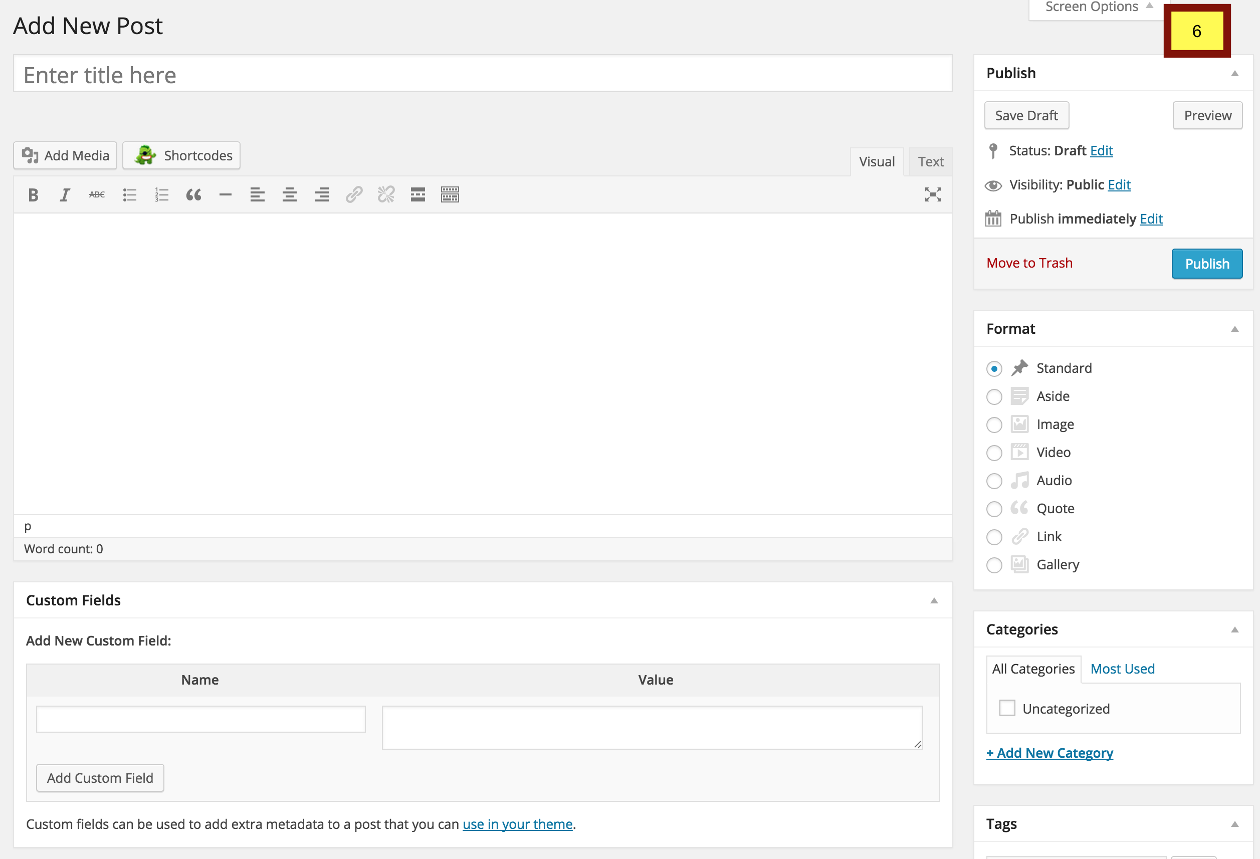This screenshot has height=859, width=1260.
Task: Click the insert link icon
Action: pyautogui.click(x=354, y=194)
